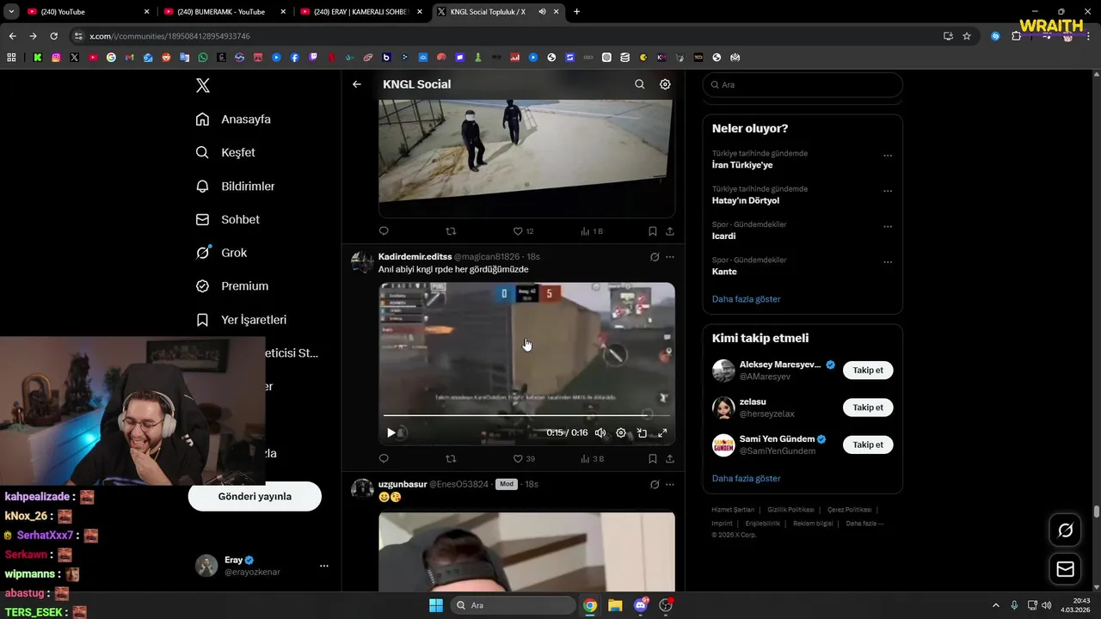Viewport: 1101px width, 619px height.
Task: Bookmark the Kadirdemir.editss post
Action: pyautogui.click(x=652, y=459)
